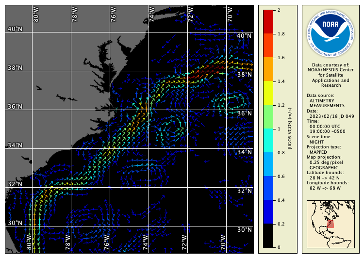
Task: Choose the cyan 0.8–1 colorbar segment
Action: 268,141
